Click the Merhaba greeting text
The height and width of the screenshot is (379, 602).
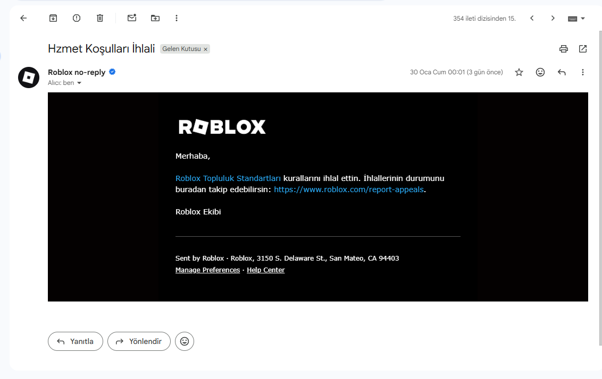(193, 156)
